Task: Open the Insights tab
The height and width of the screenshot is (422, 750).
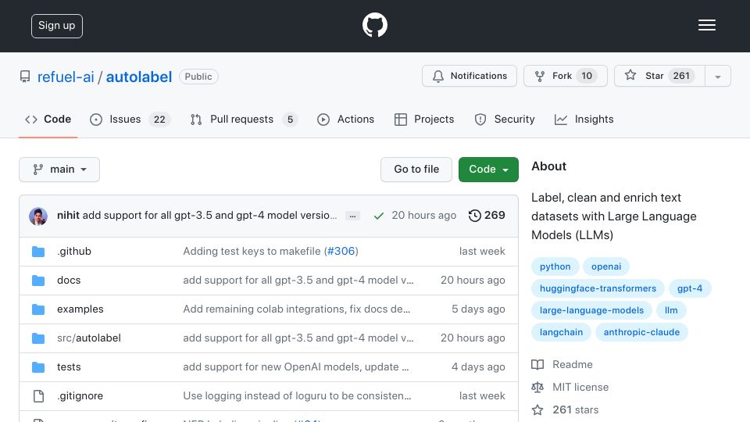Action: pyautogui.click(x=584, y=119)
